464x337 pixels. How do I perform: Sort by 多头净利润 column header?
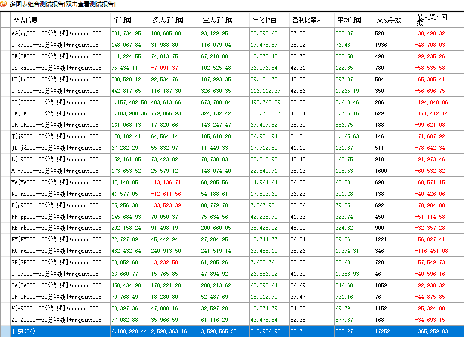[175, 20]
